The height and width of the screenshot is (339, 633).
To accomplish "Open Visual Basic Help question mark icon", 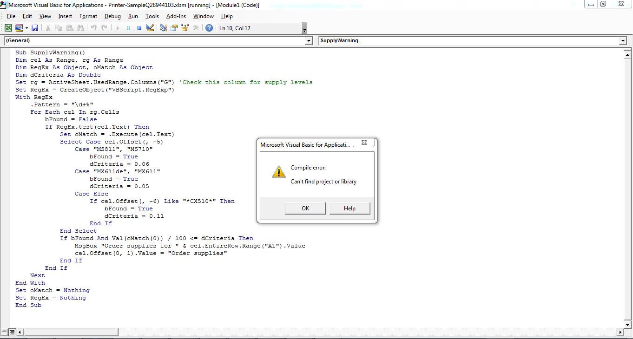I will click(x=209, y=28).
